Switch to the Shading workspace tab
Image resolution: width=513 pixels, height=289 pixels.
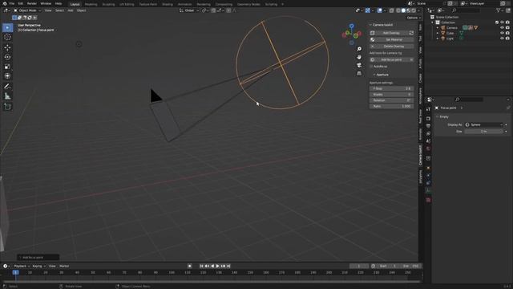coord(168,4)
